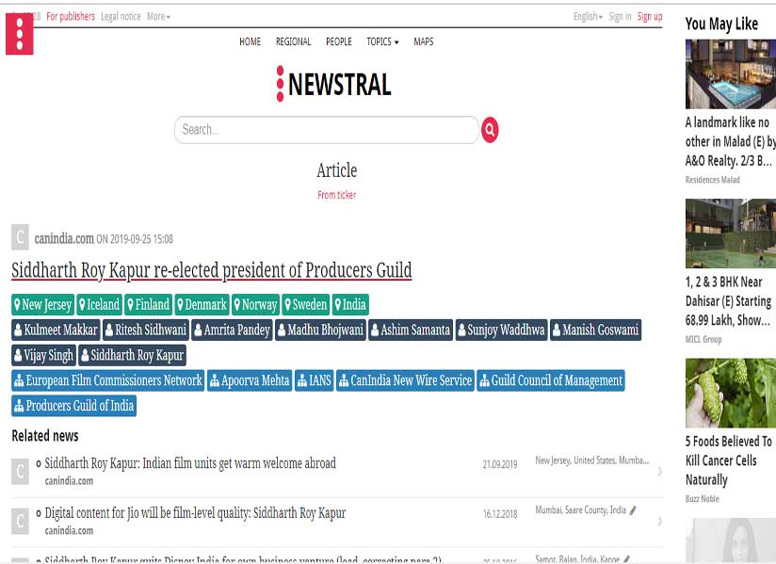Click the 'Buzz Noble' advertiser label
This screenshot has height=564, width=776.
pos(703,499)
